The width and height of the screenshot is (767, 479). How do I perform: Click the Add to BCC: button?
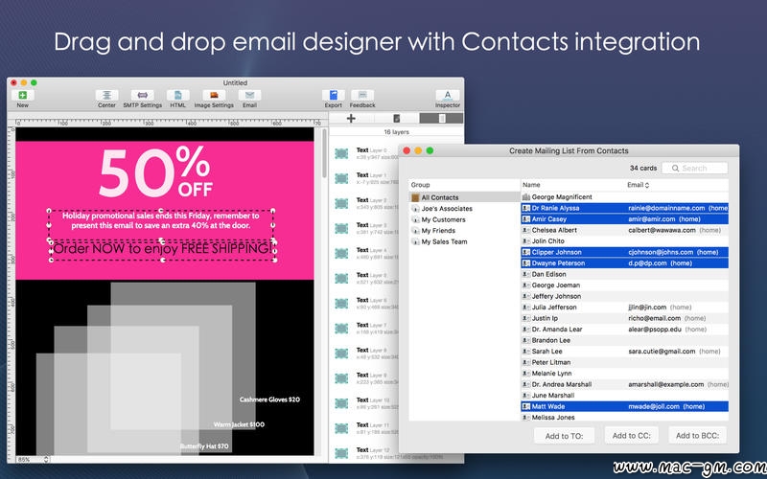click(698, 436)
